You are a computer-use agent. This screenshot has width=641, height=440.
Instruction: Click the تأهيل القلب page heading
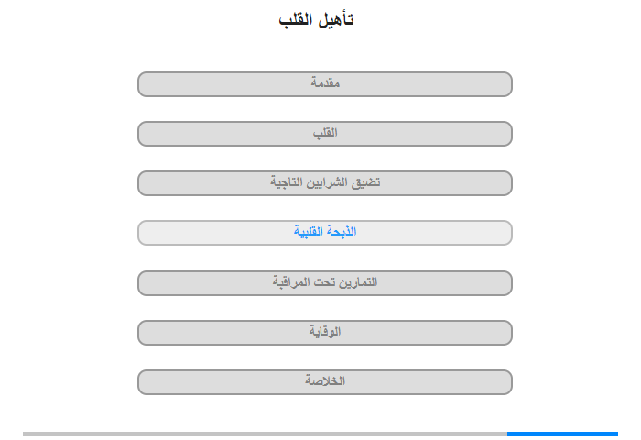[x=316, y=19]
